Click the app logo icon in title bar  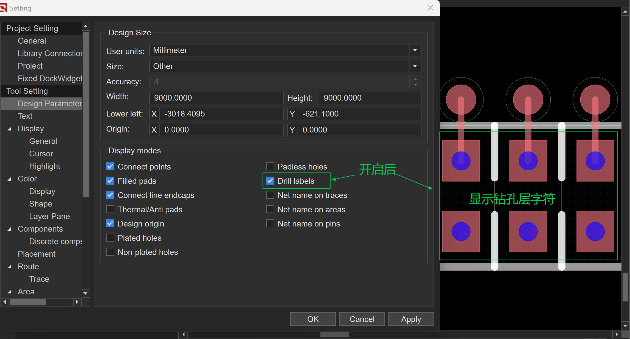3,8
